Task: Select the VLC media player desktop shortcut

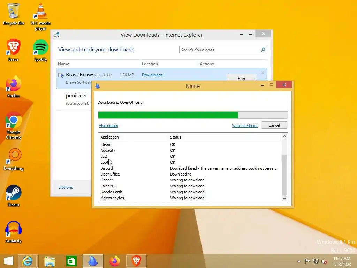Action: (40, 16)
